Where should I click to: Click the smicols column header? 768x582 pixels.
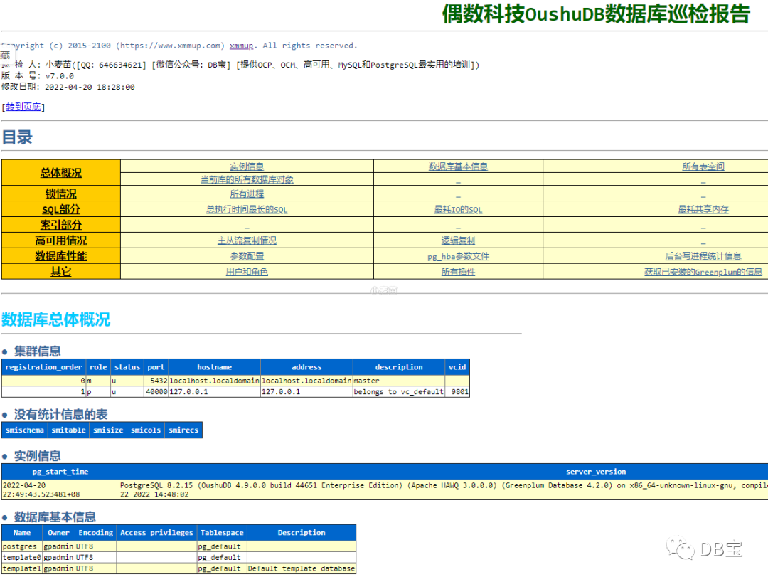coord(146,430)
